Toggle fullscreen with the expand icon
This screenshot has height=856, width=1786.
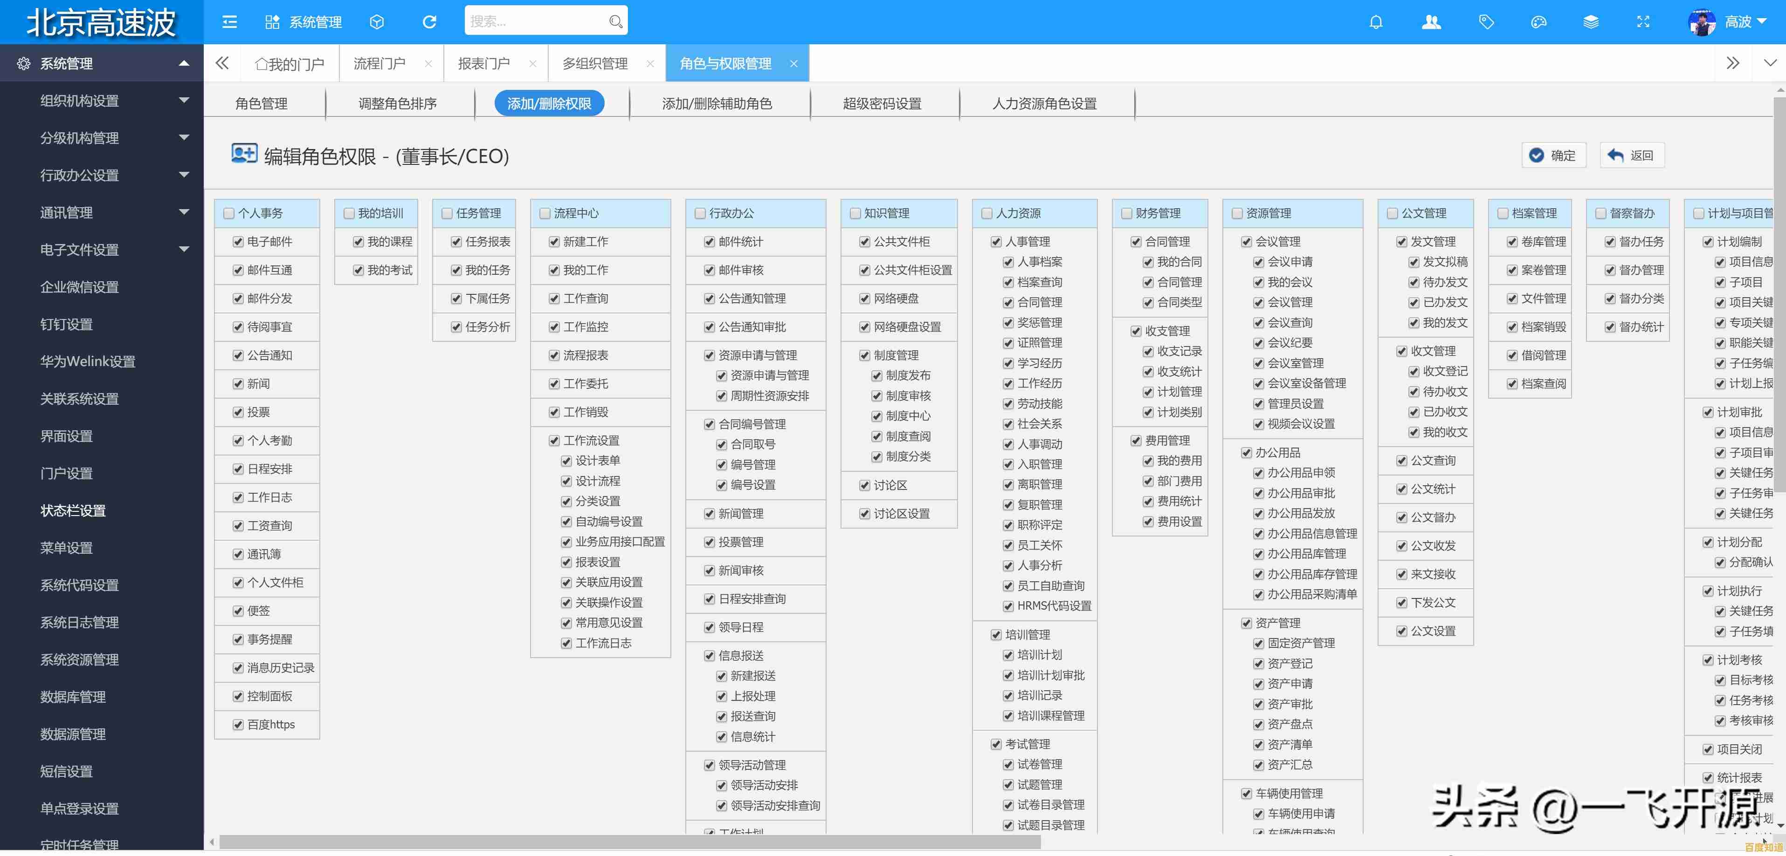coord(1642,22)
